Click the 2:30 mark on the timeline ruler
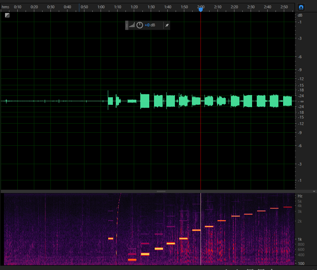Image resolution: width=317 pixels, height=270 pixels. [x=251, y=7]
